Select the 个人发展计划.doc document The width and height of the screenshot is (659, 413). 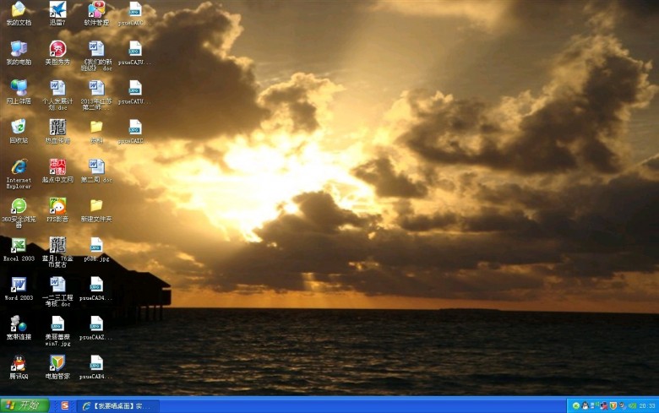(x=57, y=89)
